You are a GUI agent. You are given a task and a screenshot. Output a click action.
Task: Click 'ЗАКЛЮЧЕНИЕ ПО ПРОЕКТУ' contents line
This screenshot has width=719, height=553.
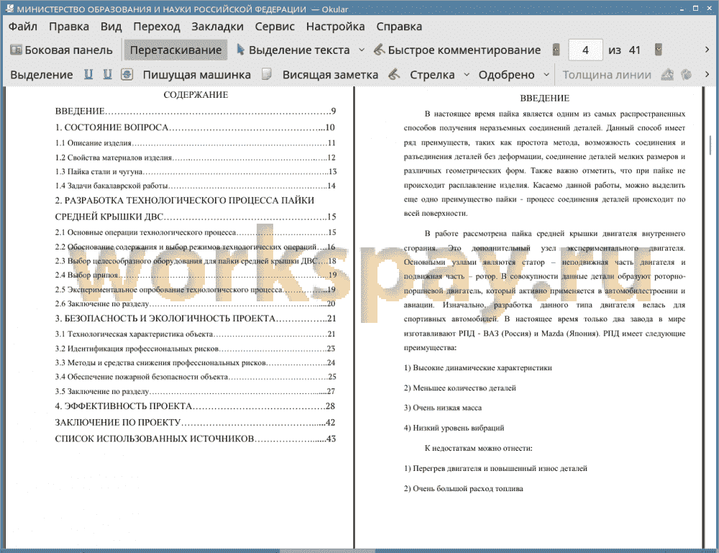[196, 422]
